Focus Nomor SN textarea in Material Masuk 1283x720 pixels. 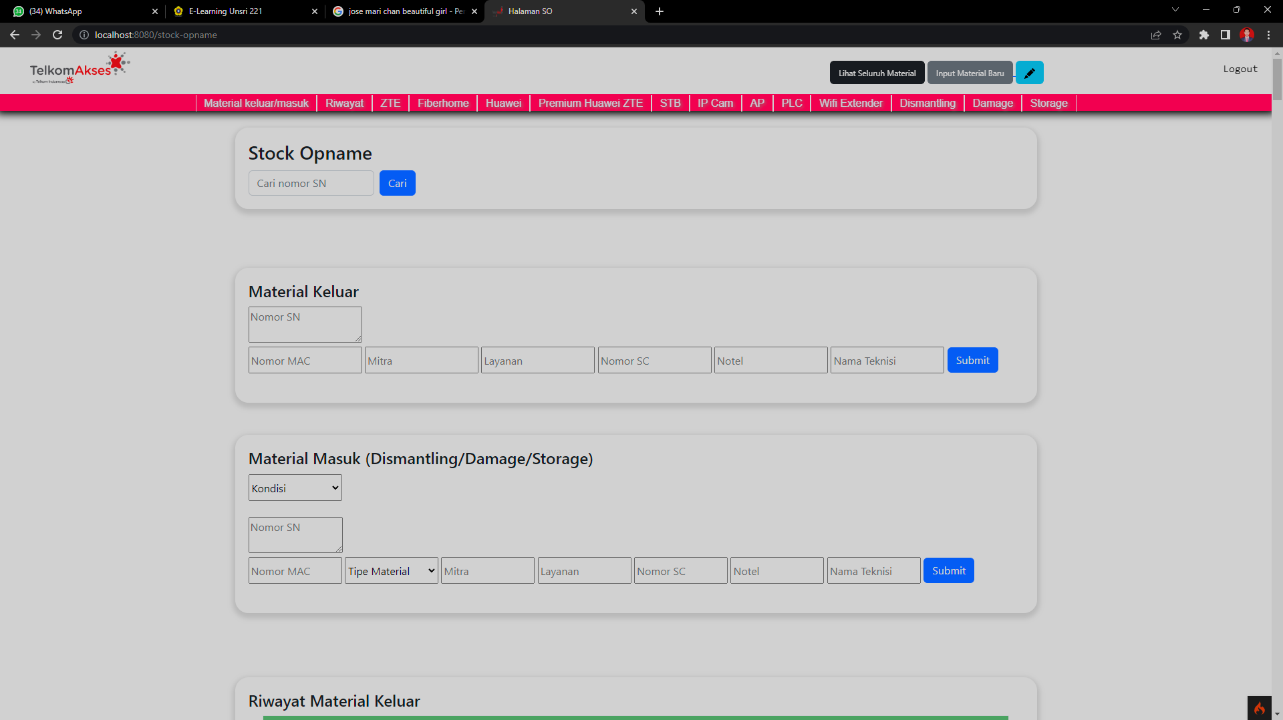point(295,535)
